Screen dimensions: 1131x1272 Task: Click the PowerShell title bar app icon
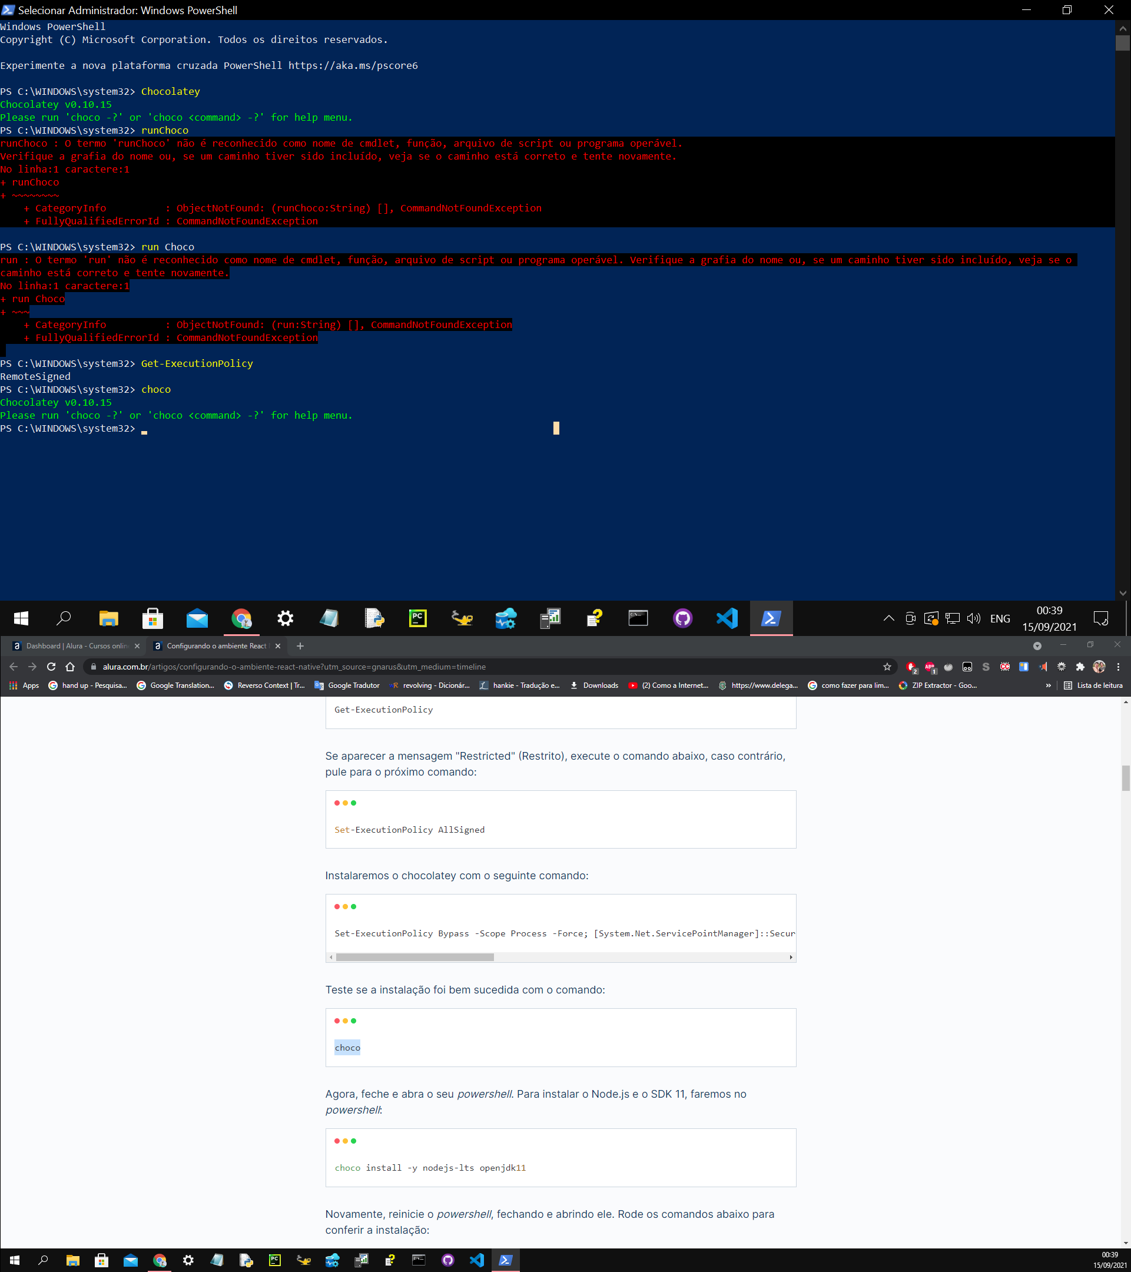[8, 10]
